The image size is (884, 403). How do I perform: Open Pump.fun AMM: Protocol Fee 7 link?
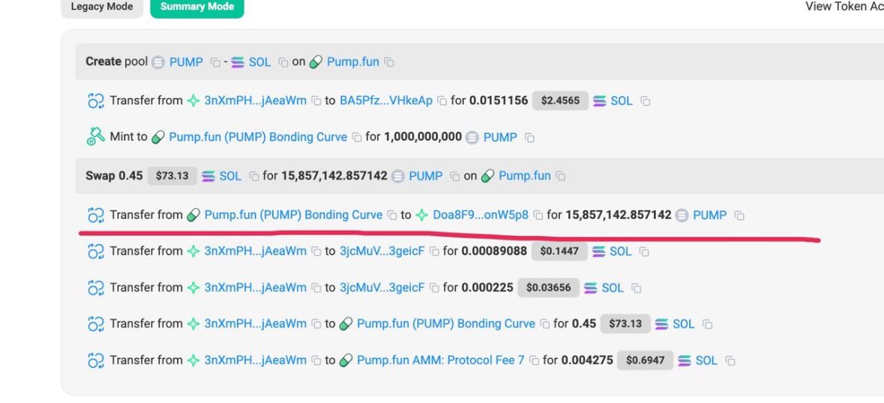coord(440,360)
